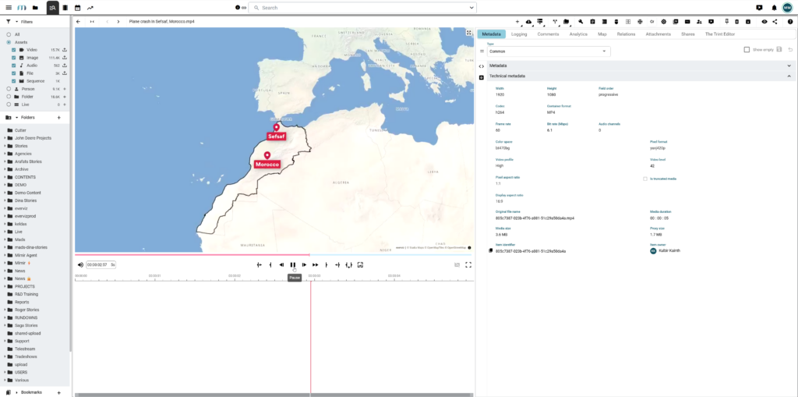Enable the Show empty checkbox
The height and width of the screenshot is (397, 798).
click(747, 49)
